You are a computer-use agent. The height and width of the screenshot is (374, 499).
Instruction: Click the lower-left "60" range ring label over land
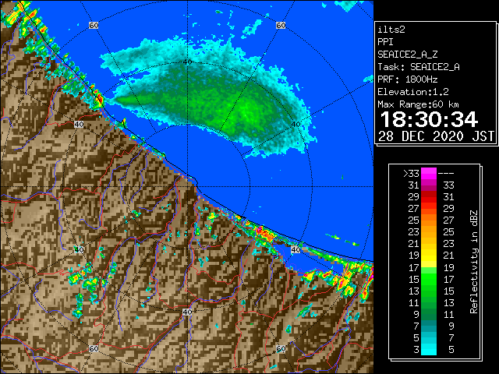pos(94,348)
